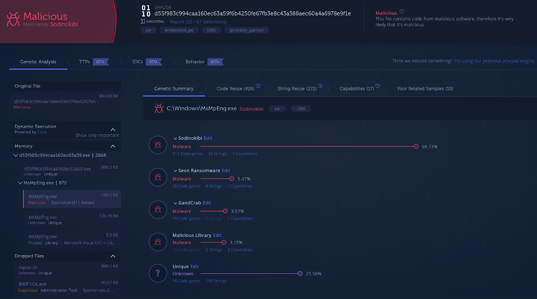Viewport: 537px width, 299px height.
Task: Open the String Reuse tab
Action: 297,88
